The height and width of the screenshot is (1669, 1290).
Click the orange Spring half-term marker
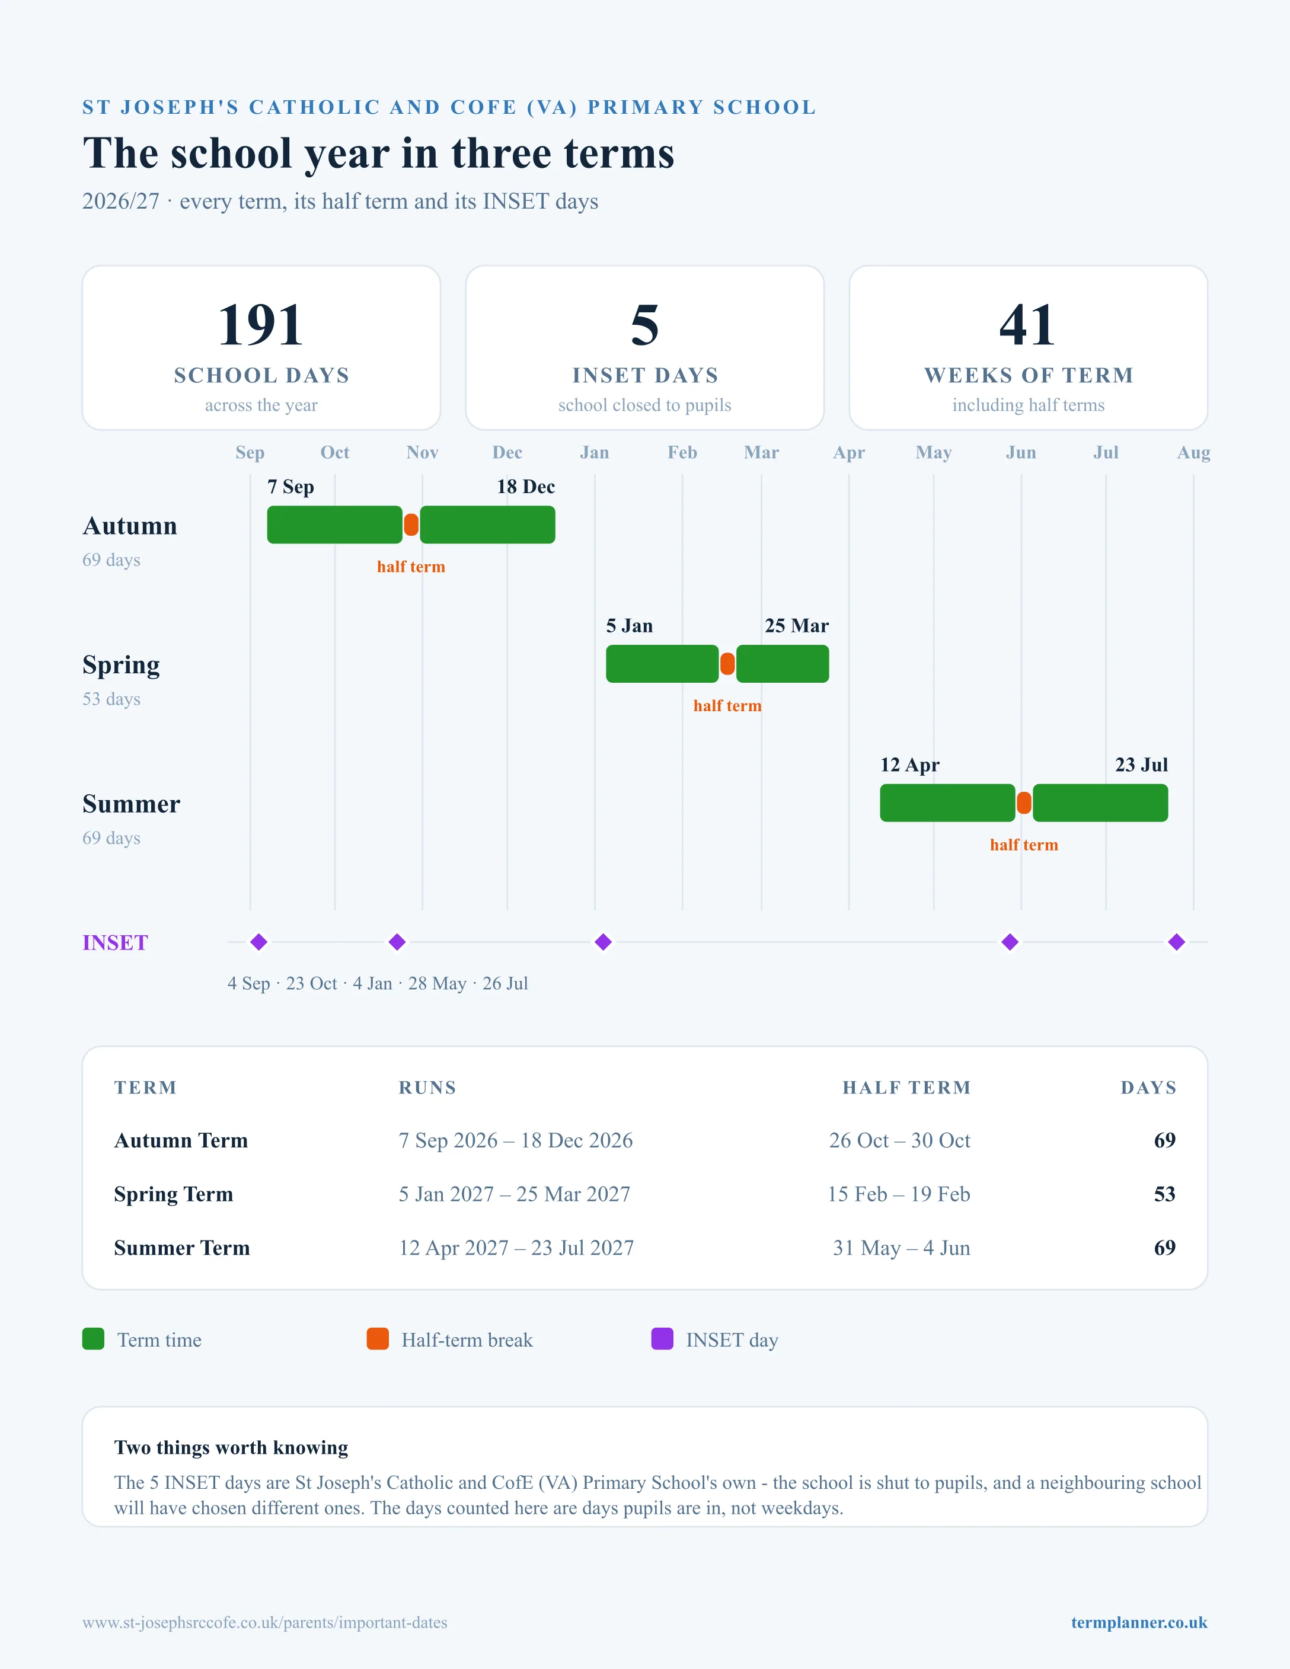click(727, 664)
